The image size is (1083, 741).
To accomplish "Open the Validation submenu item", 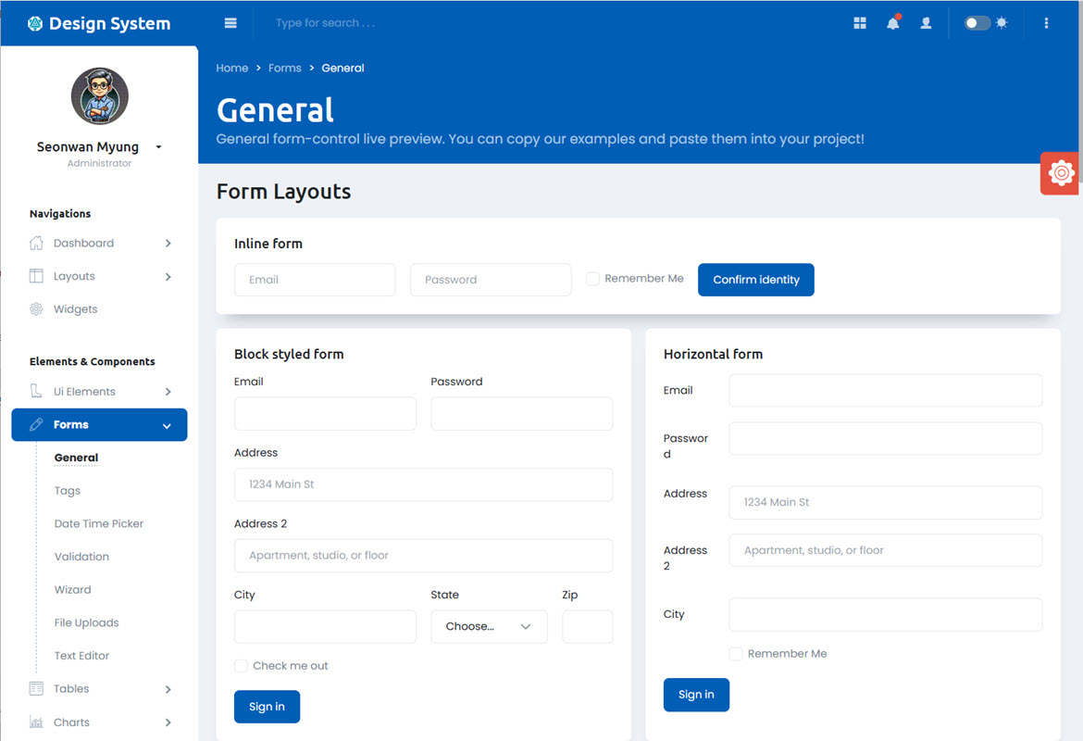I will point(81,557).
